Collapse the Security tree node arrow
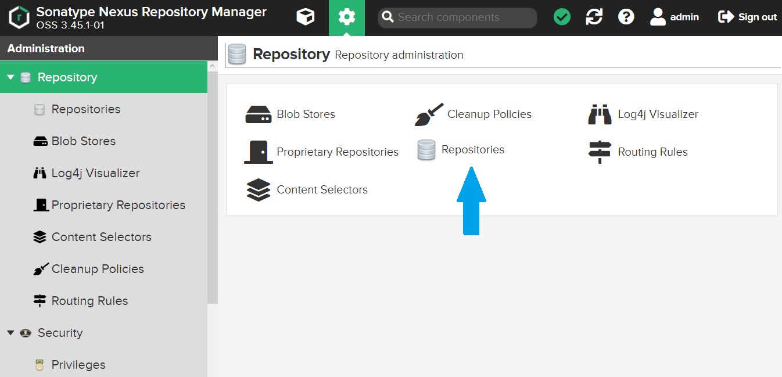This screenshot has width=782, height=377. pos(10,333)
